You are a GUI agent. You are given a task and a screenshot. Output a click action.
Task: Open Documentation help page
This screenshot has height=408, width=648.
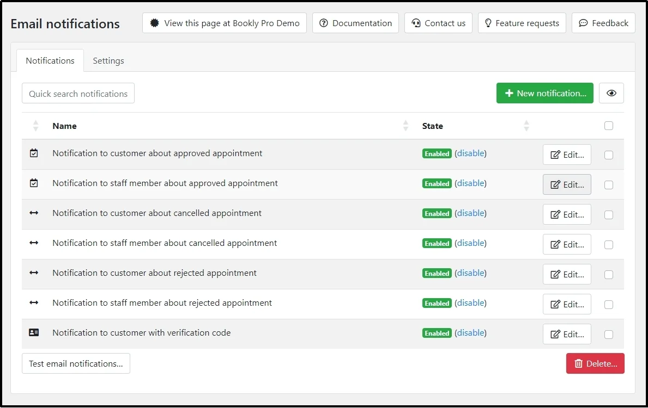[x=355, y=23]
